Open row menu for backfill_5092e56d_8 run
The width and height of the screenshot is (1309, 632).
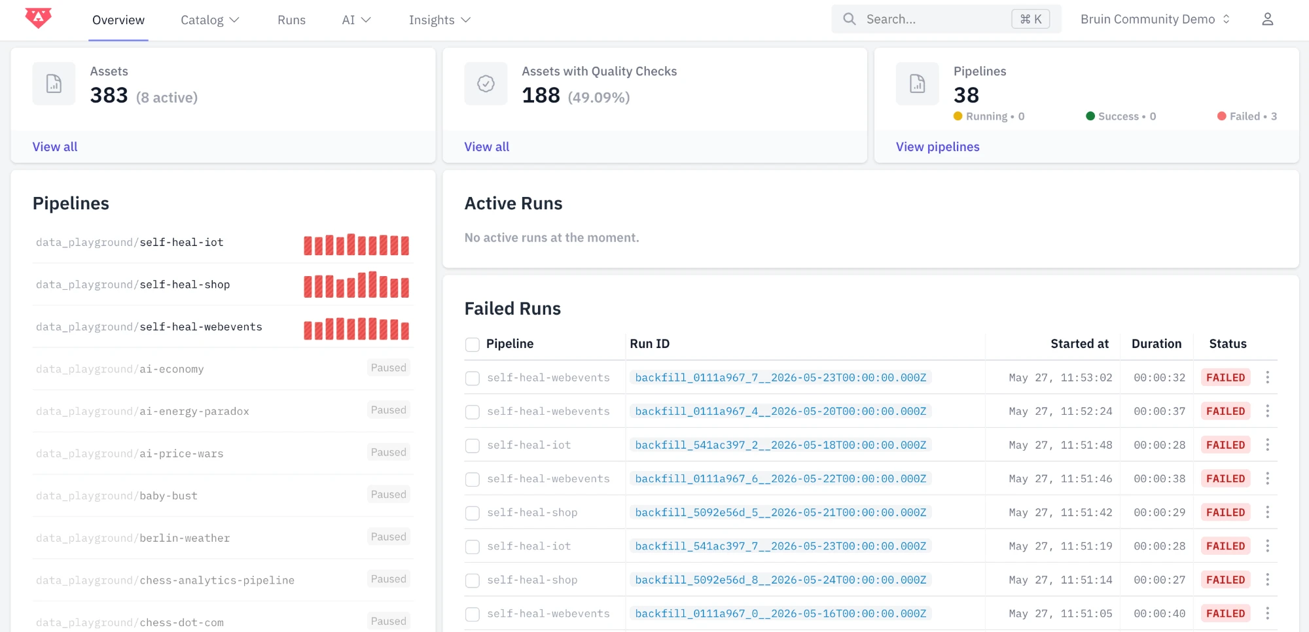(x=1268, y=580)
